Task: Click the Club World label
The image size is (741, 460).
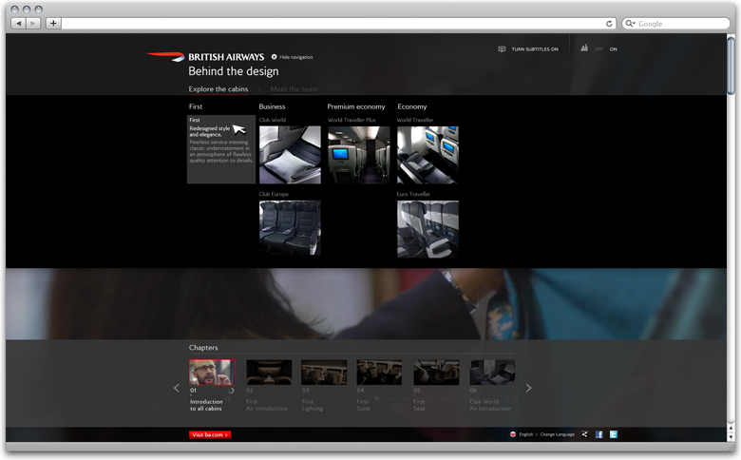Action: click(273, 120)
